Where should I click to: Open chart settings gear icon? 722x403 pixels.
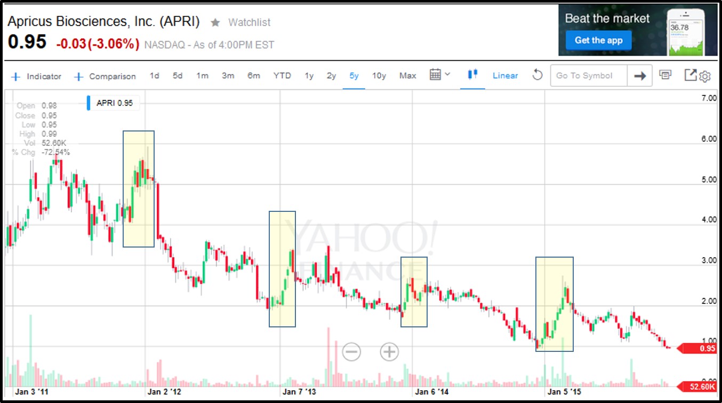pyautogui.click(x=705, y=77)
